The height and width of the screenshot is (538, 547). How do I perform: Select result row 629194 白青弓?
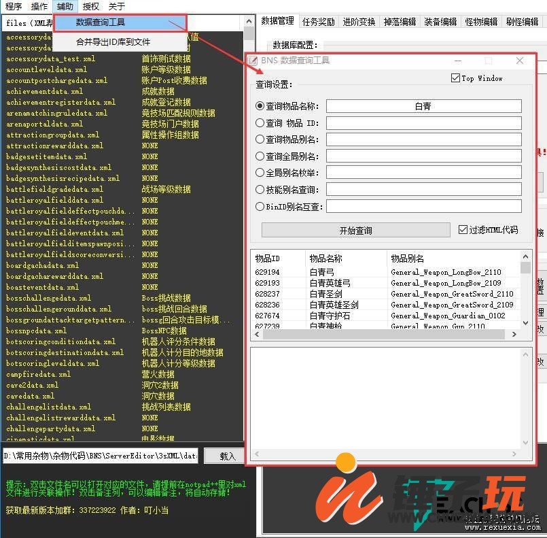pyautogui.click(x=385, y=272)
